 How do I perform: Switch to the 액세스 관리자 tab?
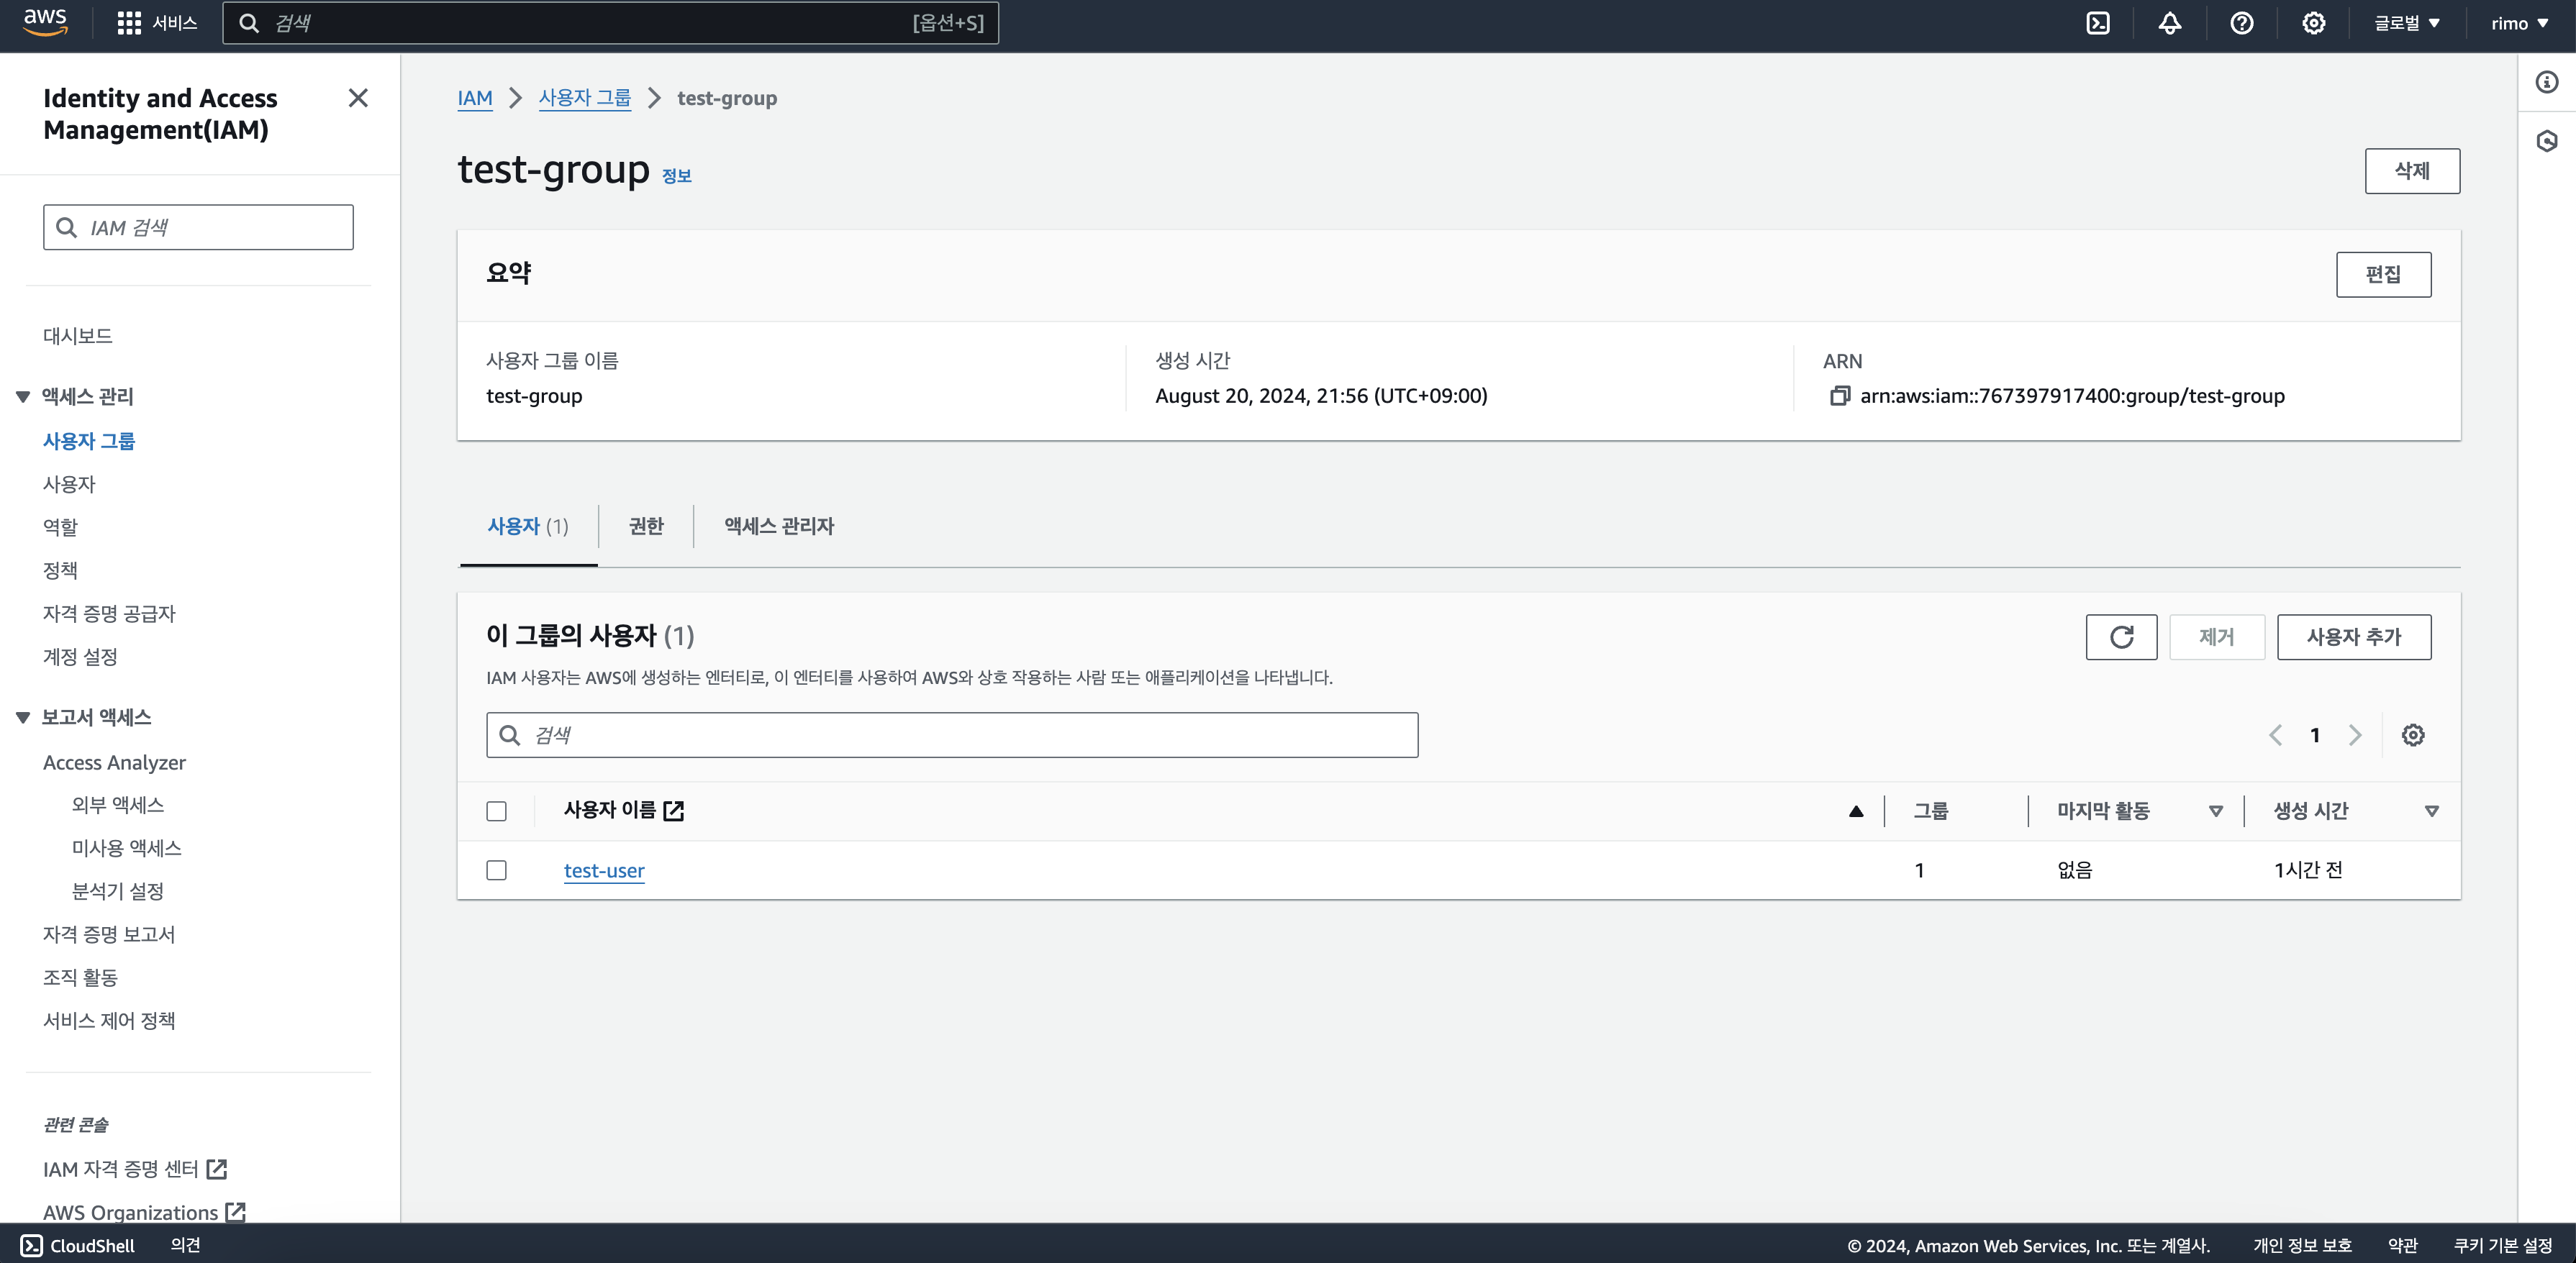(779, 526)
